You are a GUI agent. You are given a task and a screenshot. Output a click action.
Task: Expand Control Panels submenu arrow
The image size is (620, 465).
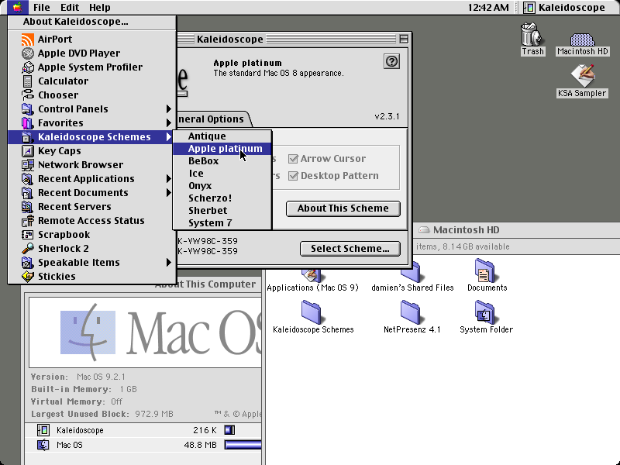[168, 108]
